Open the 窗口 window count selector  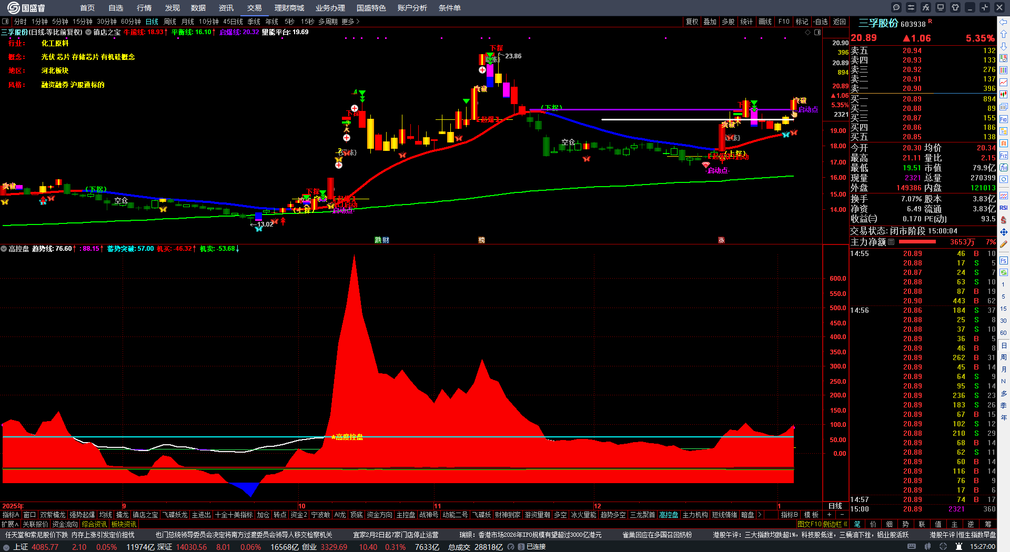click(x=29, y=515)
